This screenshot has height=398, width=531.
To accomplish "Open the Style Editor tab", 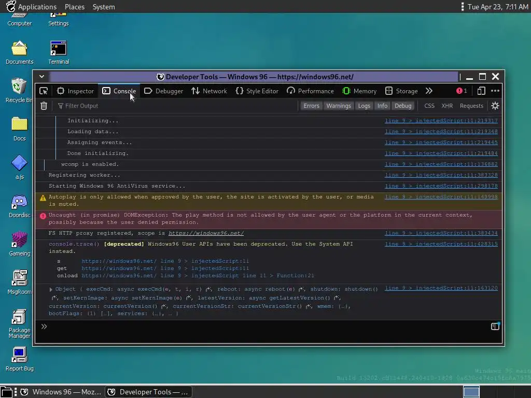I will pyautogui.click(x=257, y=91).
